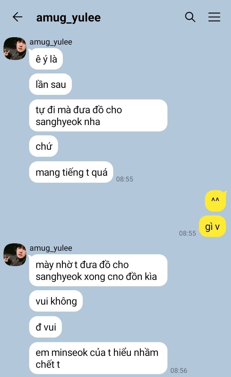Tap the amug_yulee chat title

tap(68, 18)
